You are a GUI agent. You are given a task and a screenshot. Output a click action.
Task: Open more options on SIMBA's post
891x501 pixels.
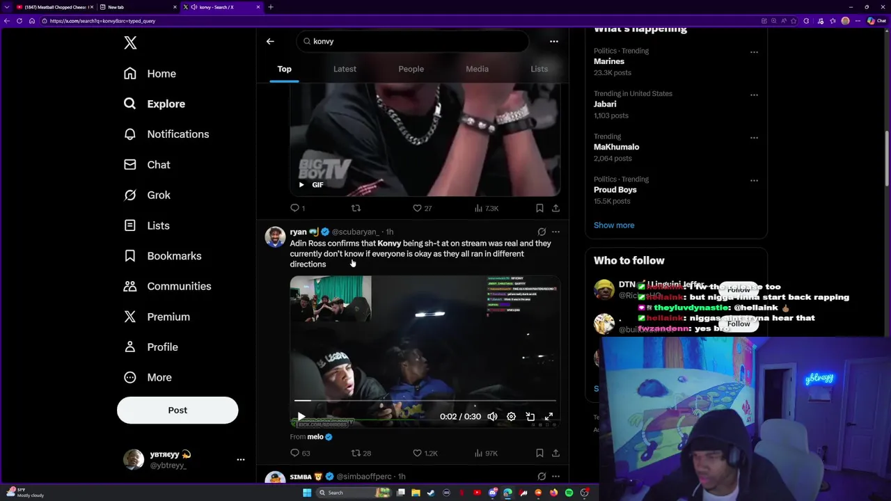coord(555,477)
